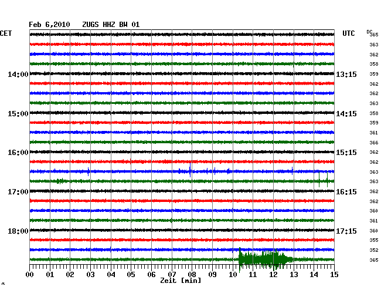Image resolution: width=381 pixels, height=290 pixels.
Task: Click the UTC time label "13:15"
Action: coord(346,75)
